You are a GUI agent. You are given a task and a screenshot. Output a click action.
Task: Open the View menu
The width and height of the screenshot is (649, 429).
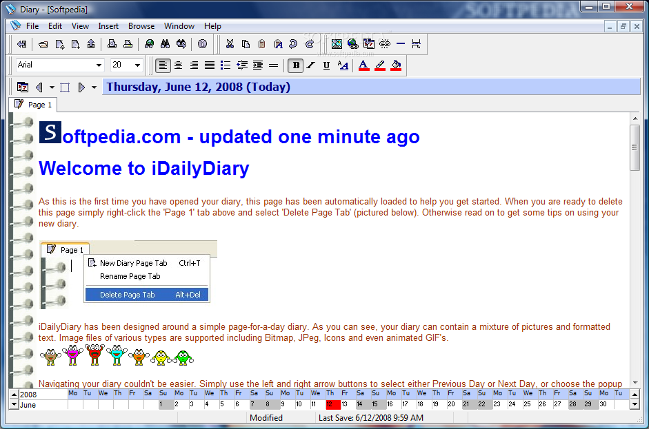tap(80, 26)
